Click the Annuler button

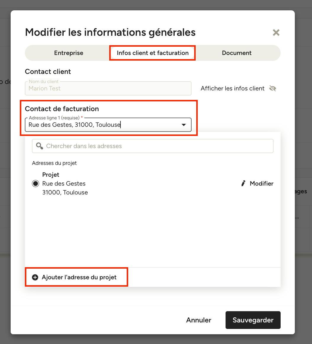point(199,320)
